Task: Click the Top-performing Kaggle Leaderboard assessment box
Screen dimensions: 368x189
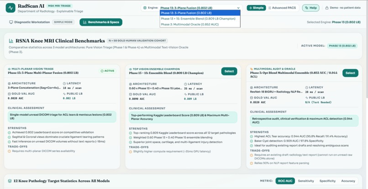Action: [183, 117]
